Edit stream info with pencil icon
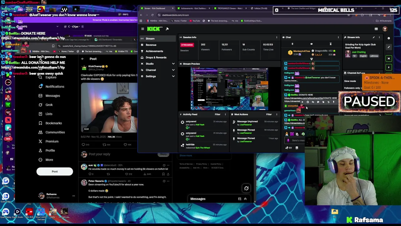The height and width of the screenshot is (226, 401). [x=373, y=37]
